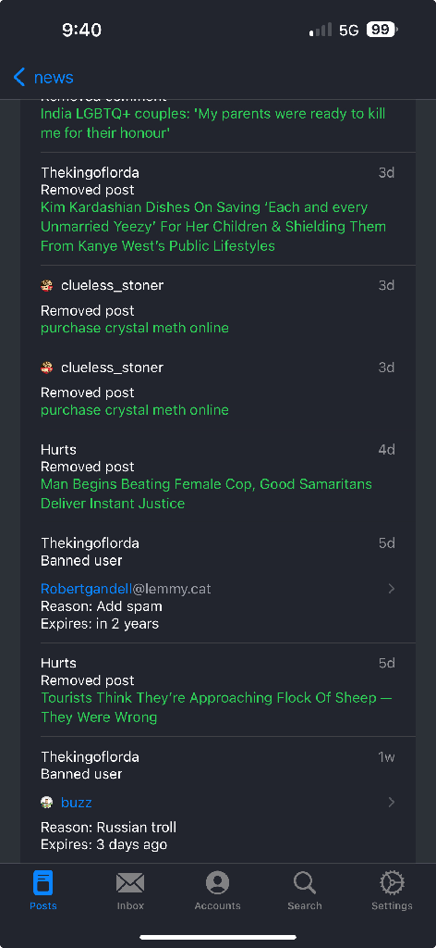The width and height of the screenshot is (436, 948).
Task: Open the Inbox envelope icon
Action: click(x=130, y=882)
